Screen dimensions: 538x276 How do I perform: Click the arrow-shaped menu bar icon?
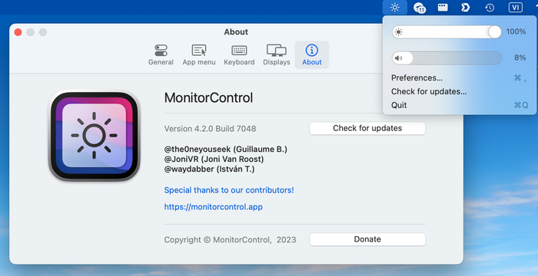[x=466, y=7]
